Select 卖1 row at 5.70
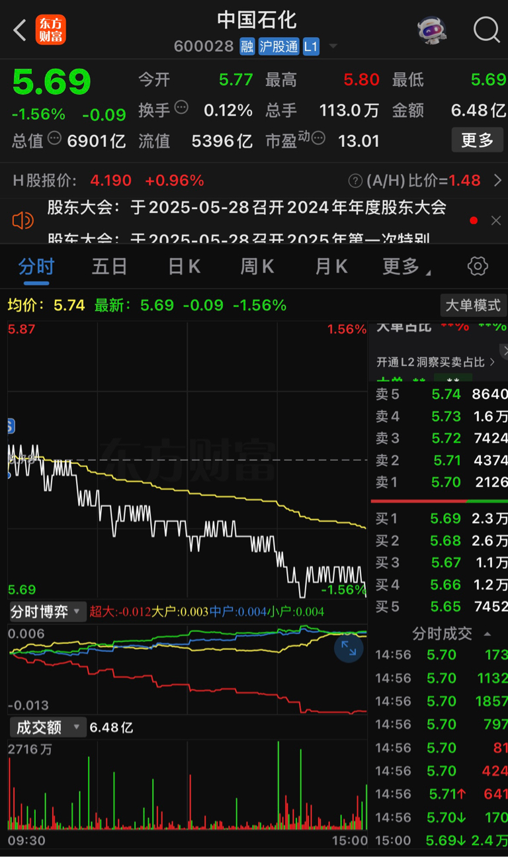508x857 pixels. 441,482
